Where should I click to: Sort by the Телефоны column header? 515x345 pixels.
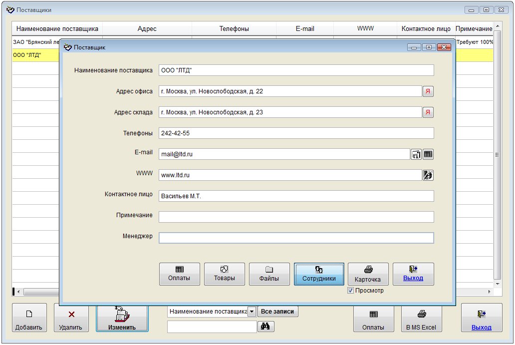click(234, 29)
